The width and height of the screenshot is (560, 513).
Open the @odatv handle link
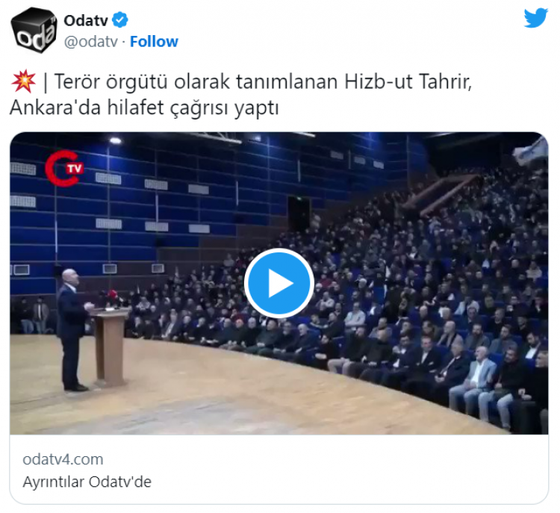click(90, 41)
